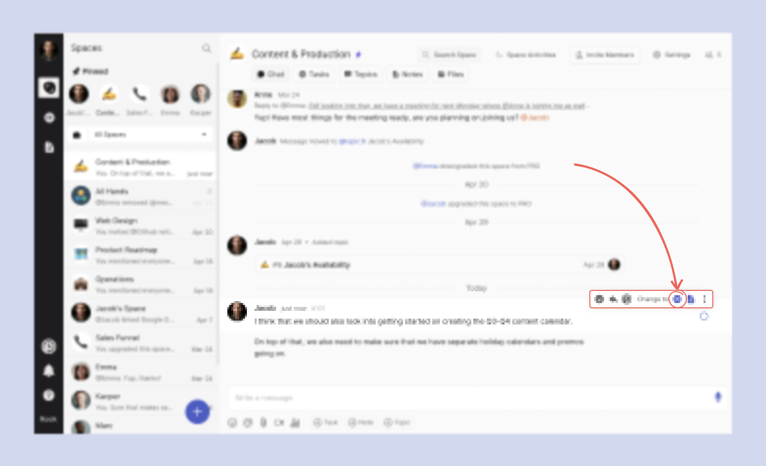This screenshot has height=466, width=766.
Task: Switch to the Topics tab
Action: 361,74
